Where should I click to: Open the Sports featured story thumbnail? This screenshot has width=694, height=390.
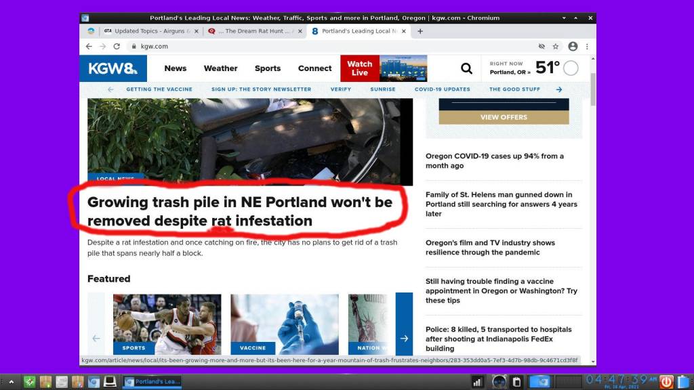point(167,324)
